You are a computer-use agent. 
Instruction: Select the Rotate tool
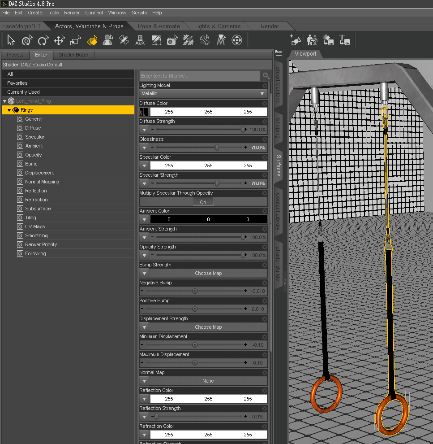(x=43, y=40)
